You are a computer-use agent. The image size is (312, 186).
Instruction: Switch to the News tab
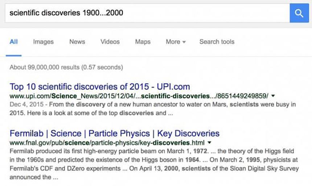click(x=77, y=42)
